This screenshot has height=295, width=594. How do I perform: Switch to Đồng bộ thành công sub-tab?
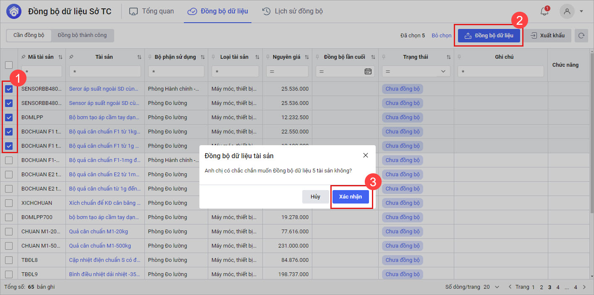tap(82, 35)
